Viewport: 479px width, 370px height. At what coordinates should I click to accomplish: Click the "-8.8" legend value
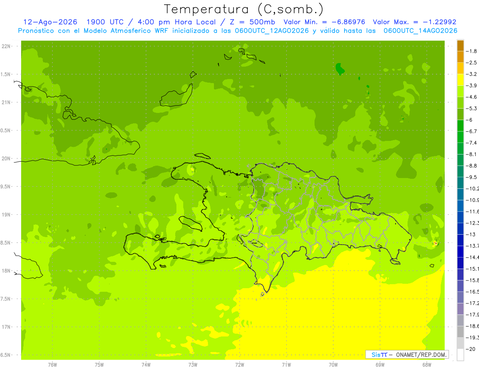[x=471, y=166]
